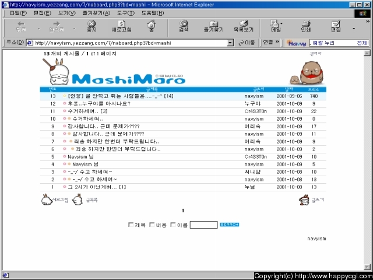This screenshot has width=373, height=280.
Task: Open post 5 'Navyism 님'
Action: pyautogui.click(x=80, y=157)
